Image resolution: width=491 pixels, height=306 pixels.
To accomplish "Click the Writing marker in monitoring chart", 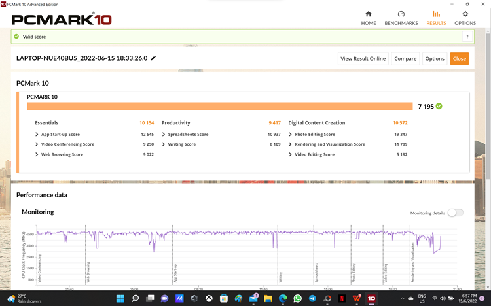I will click(x=281, y=277).
